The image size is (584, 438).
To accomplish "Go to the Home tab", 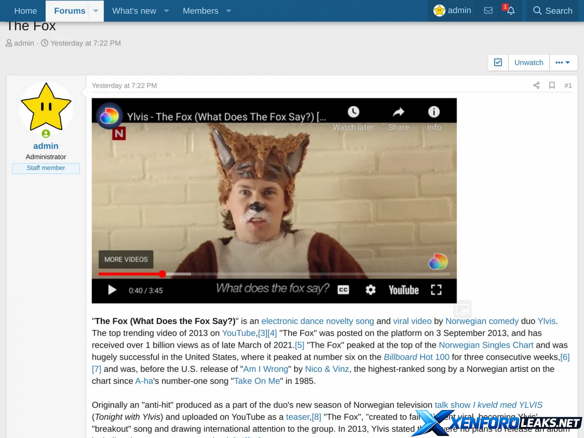I will point(25,11).
